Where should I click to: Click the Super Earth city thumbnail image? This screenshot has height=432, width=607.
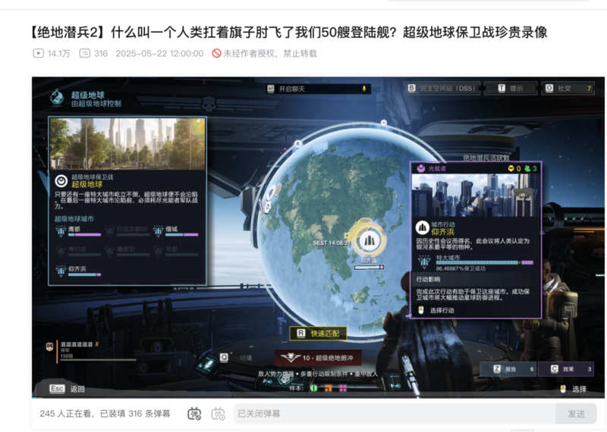[x=127, y=144]
